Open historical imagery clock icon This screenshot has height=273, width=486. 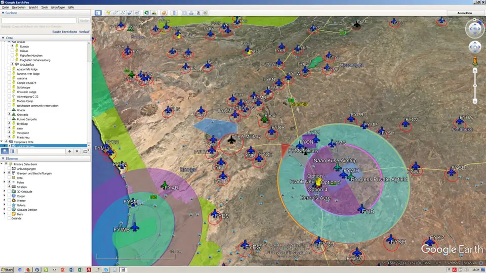(x=147, y=13)
